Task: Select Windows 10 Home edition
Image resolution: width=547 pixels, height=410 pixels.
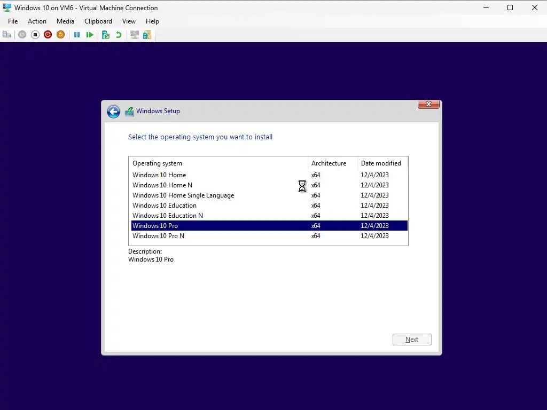Action: (x=269, y=175)
